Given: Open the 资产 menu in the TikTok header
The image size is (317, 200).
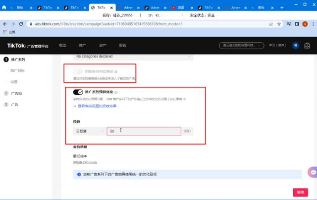Looking at the screenshot, I should (103, 45).
